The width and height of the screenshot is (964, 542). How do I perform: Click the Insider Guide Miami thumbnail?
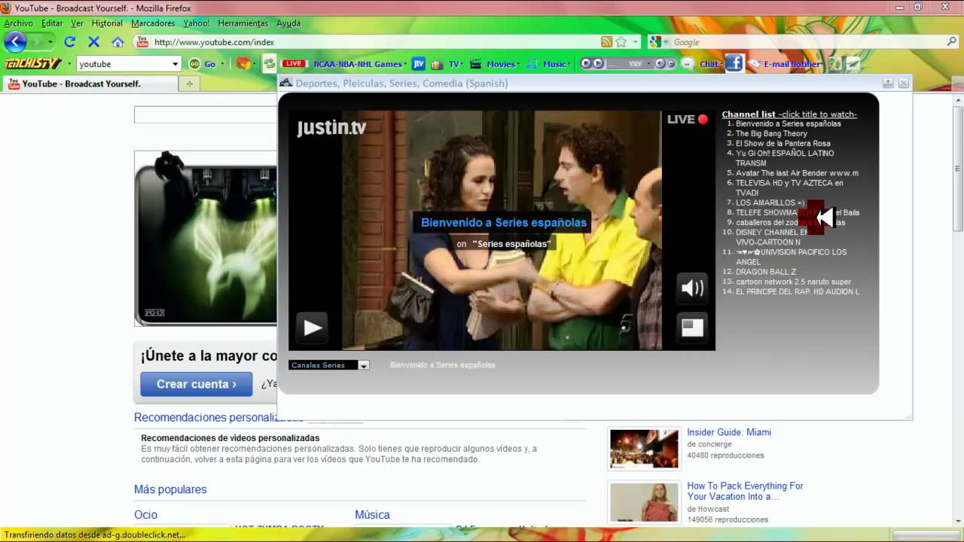tap(644, 449)
